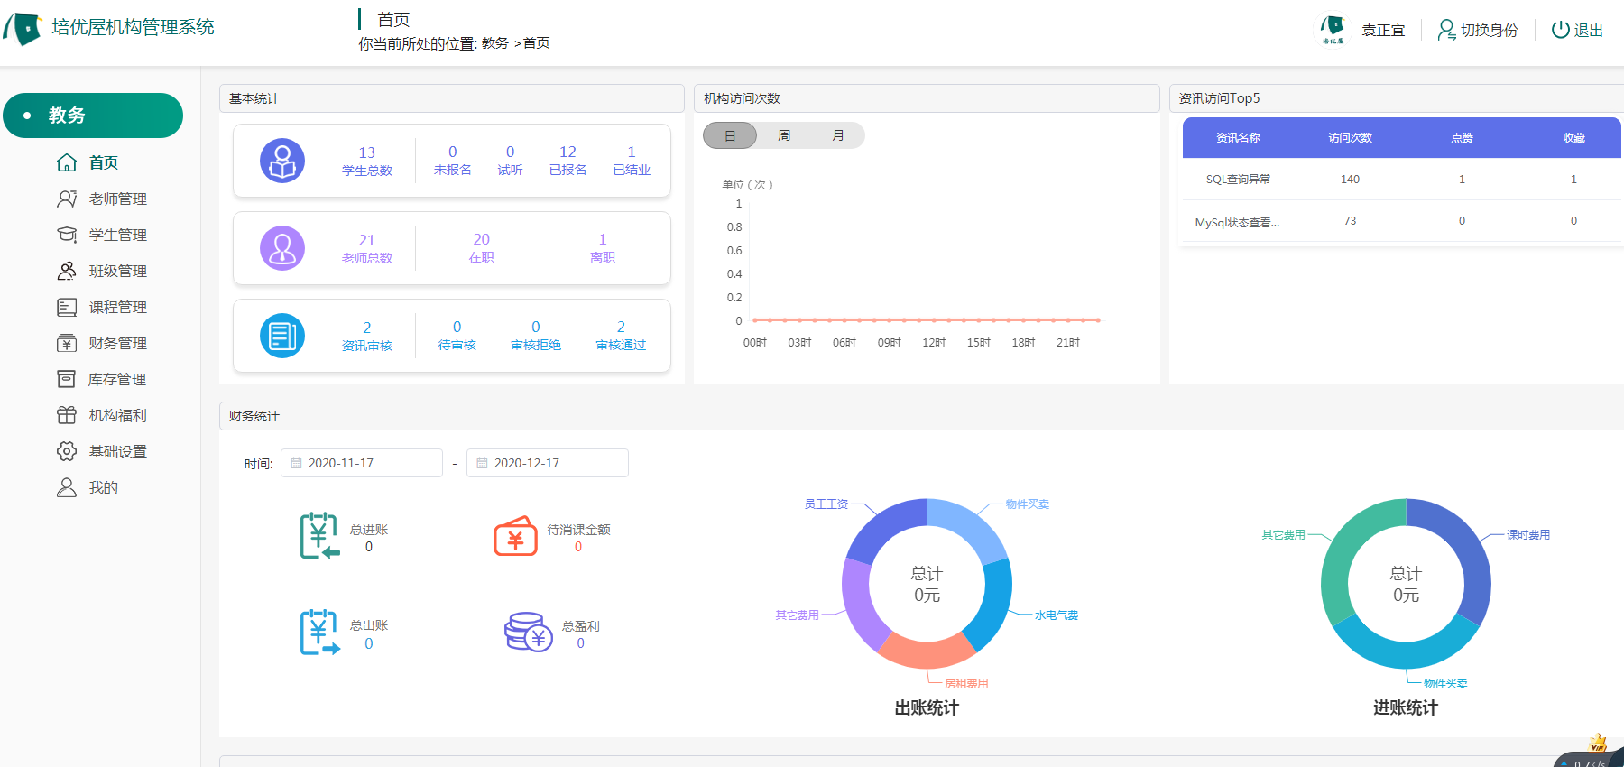Viewport: 1624px width, 767px height.
Task: Select the 日 (day) view toggle
Action: coord(730,135)
